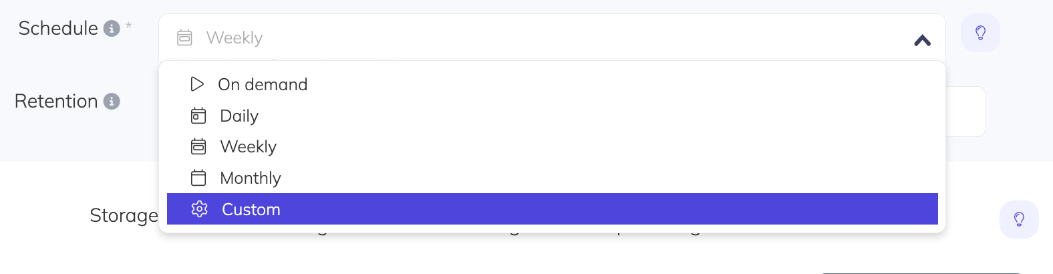The image size is (1053, 274).
Task: Pick Weekly from the schedule list
Action: click(248, 146)
